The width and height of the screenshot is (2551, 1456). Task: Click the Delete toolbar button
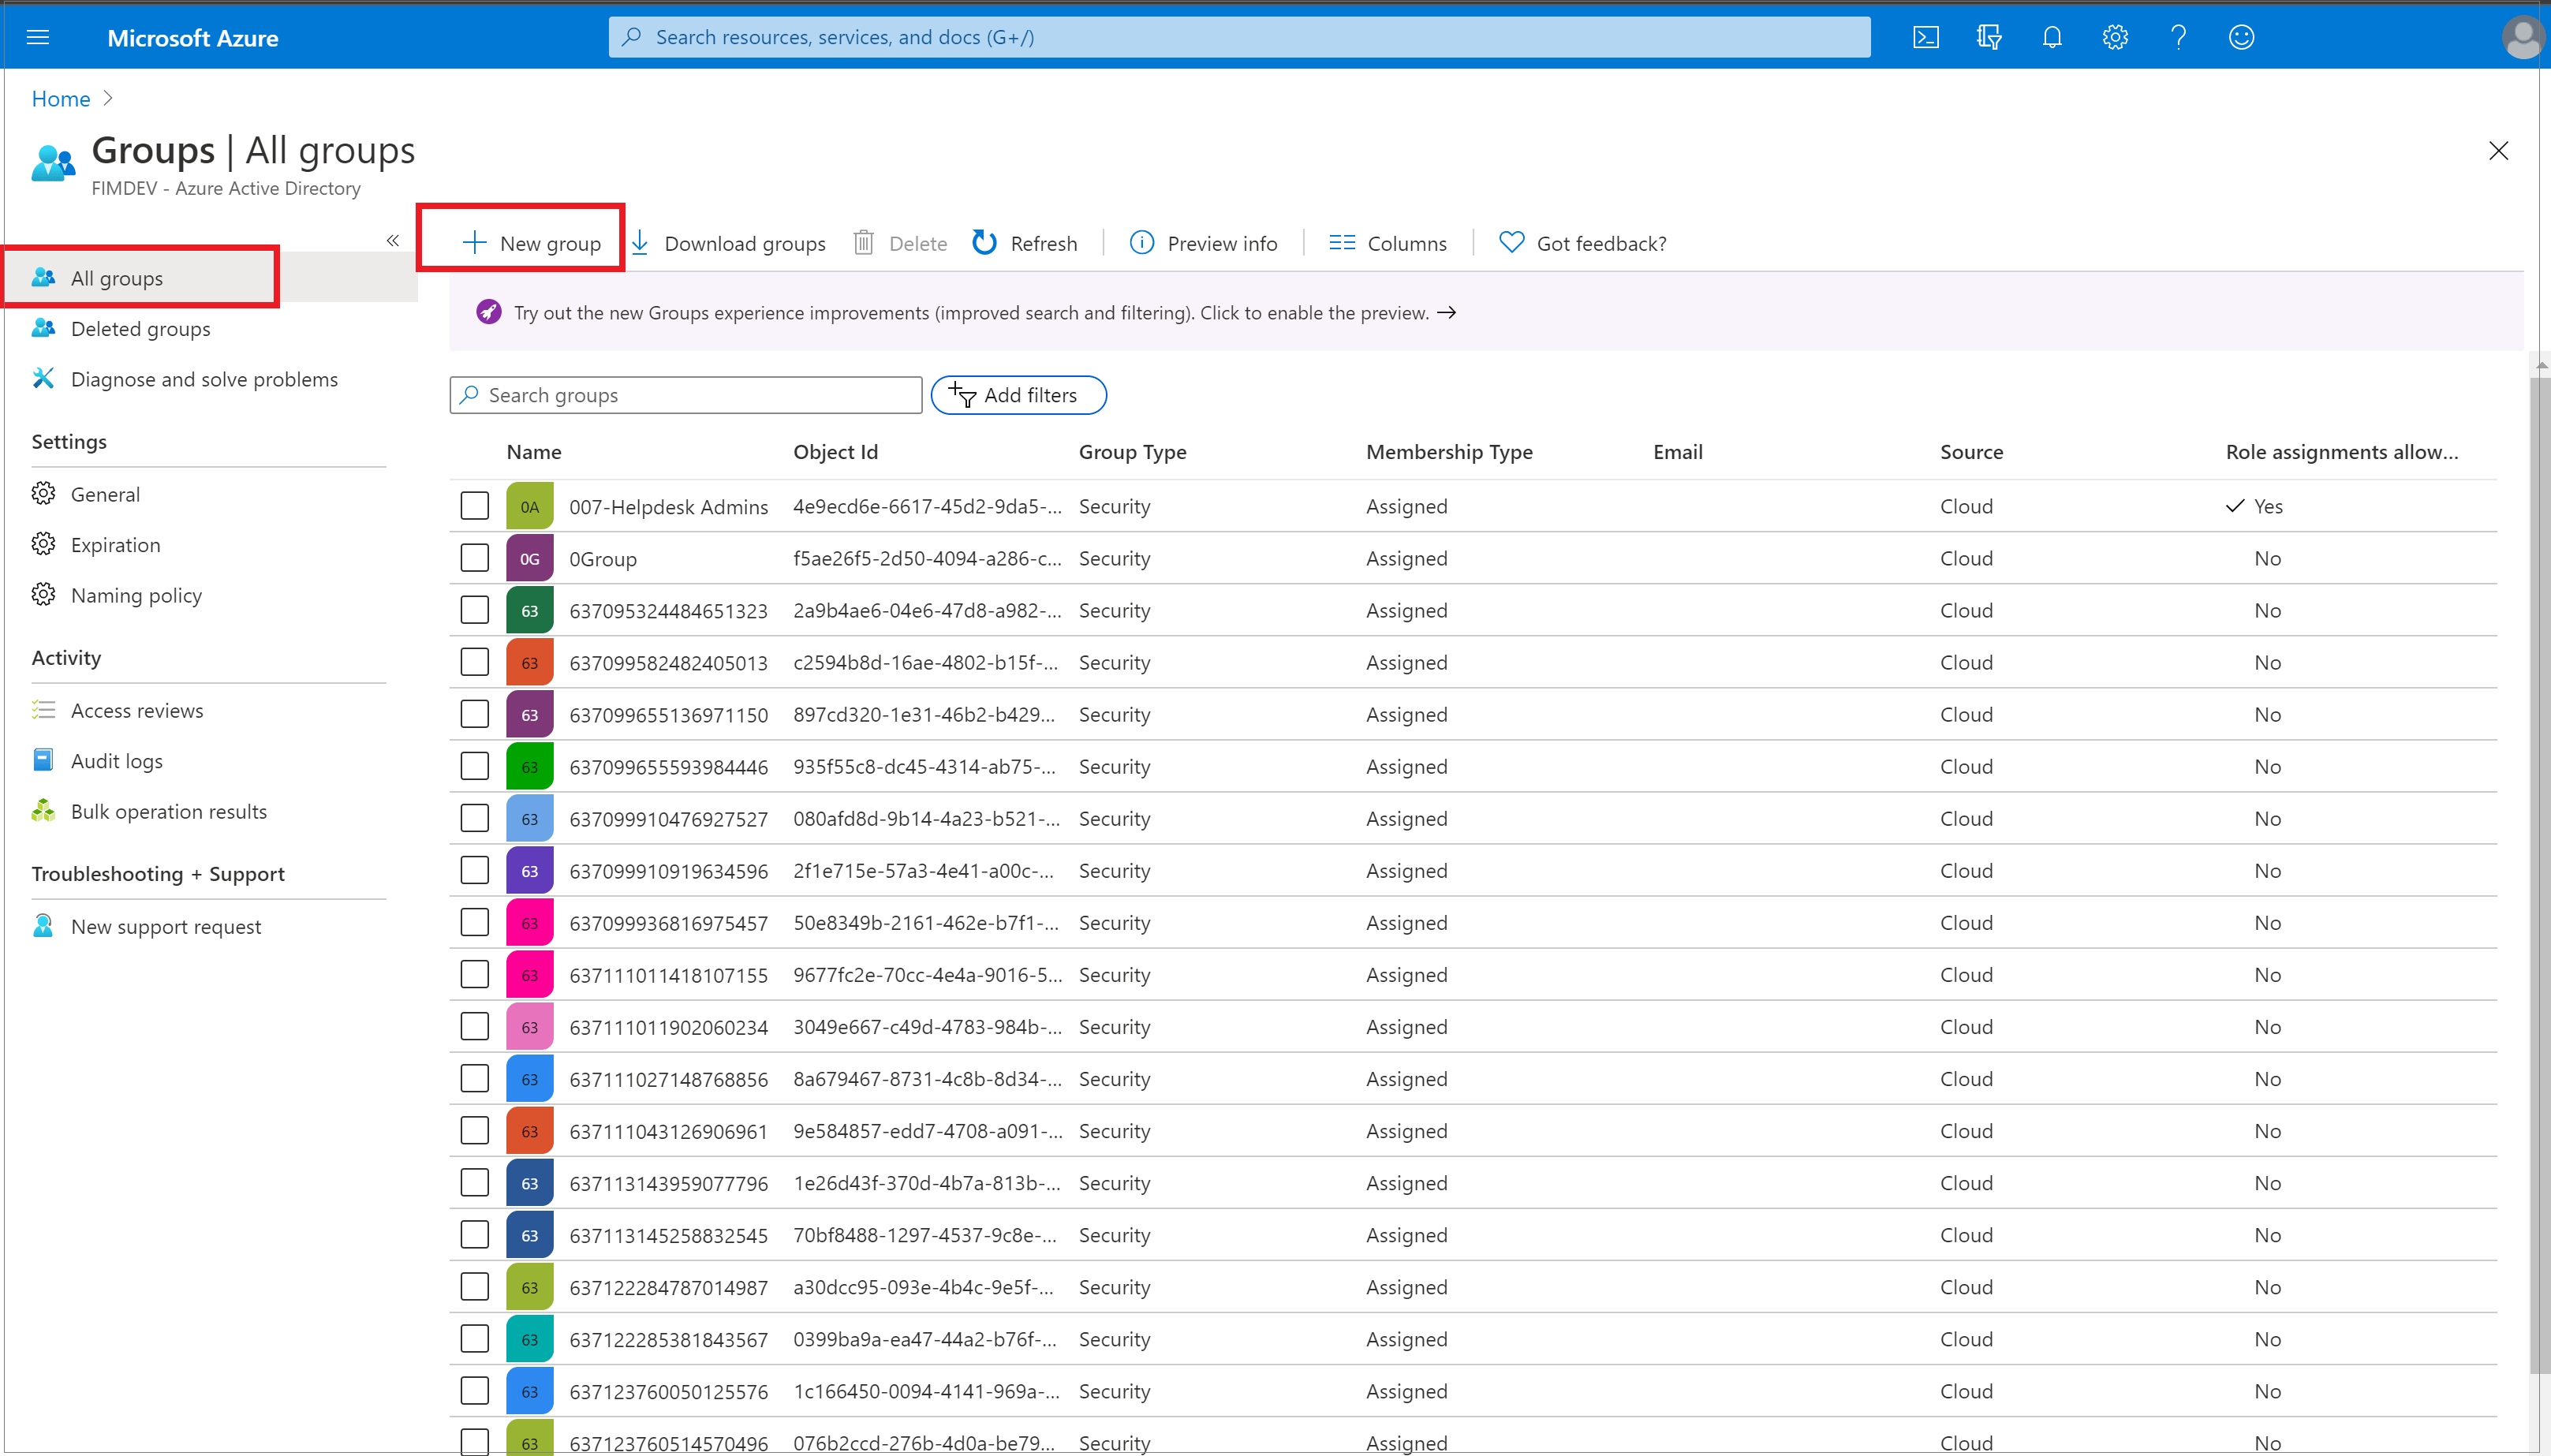coord(900,243)
